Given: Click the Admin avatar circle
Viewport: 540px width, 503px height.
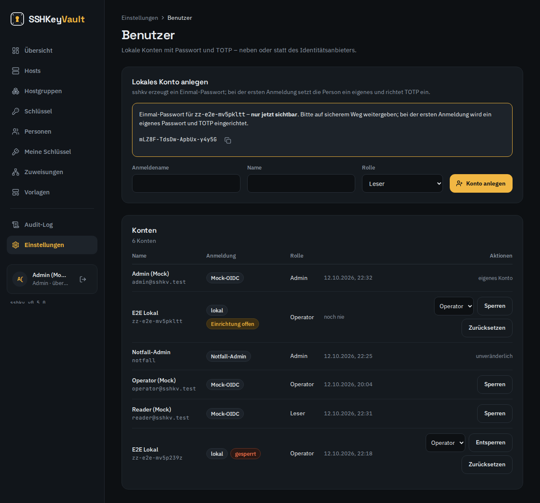Looking at the screenshot, I should point(20,279).
